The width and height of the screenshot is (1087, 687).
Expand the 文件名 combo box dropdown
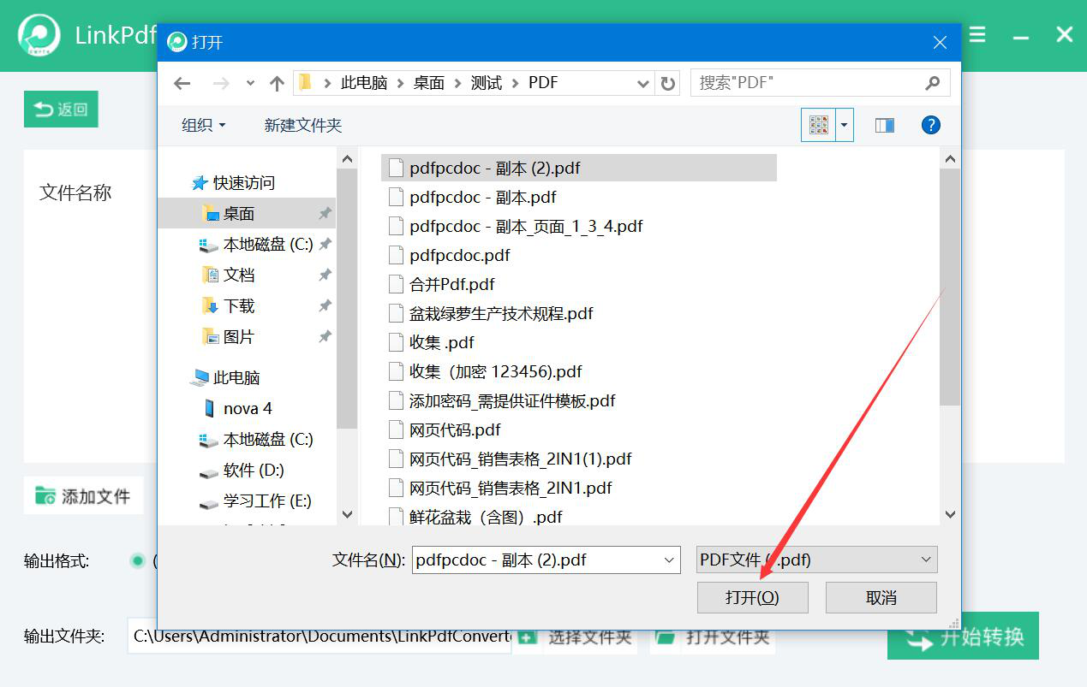669,560
